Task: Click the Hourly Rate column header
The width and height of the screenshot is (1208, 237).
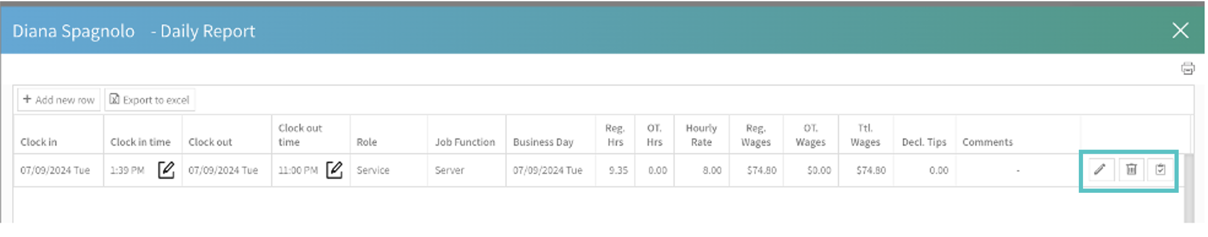Action: pyautogui.click(x=701, y=135)
